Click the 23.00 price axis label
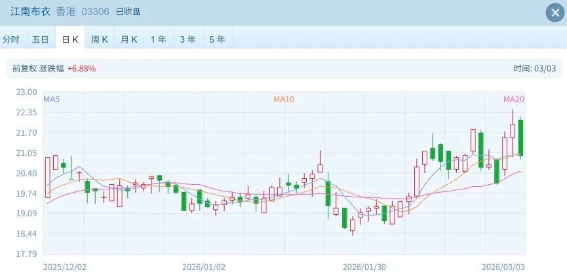This screenshot has width=567, height=272. tap(26, 92)
